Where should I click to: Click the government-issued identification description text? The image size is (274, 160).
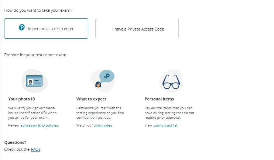[x=32, y=113]
